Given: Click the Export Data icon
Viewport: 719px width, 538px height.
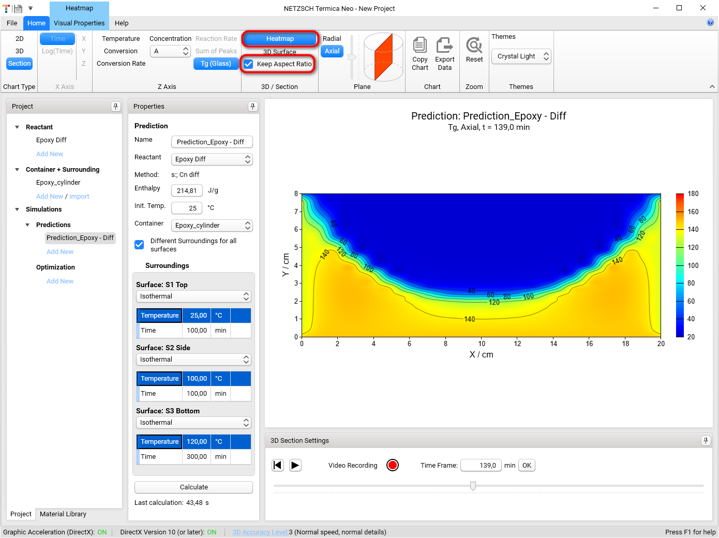Looking at the screenshot, I should (x=444, y=46).
